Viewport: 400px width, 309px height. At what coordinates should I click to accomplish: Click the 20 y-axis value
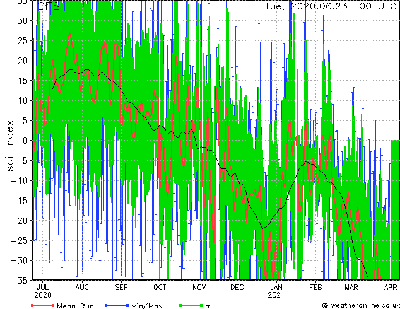[22, 61]
